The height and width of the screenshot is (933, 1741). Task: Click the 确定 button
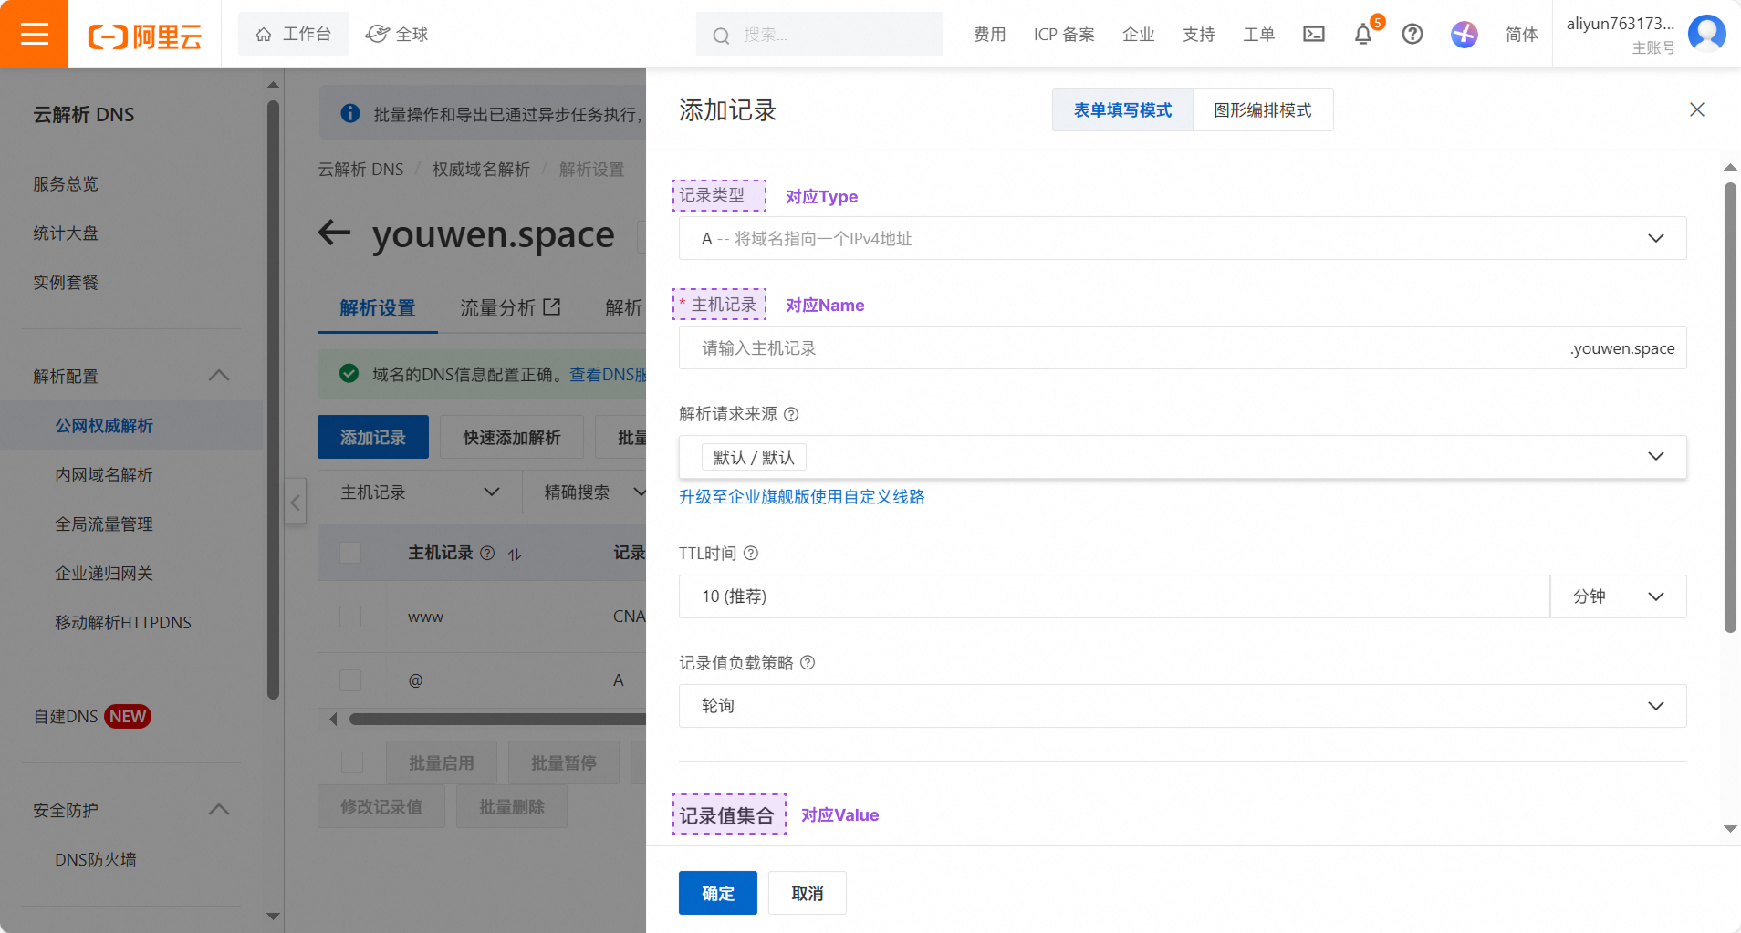(718, 893)
